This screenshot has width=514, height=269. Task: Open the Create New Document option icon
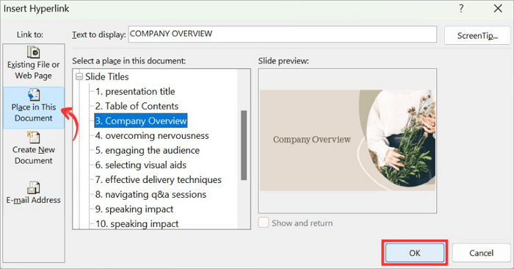point(34,137)
